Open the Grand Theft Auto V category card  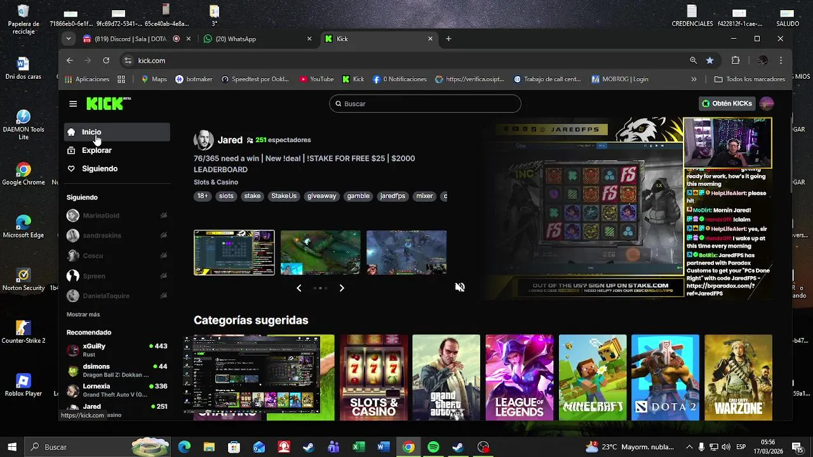[446, 377]
